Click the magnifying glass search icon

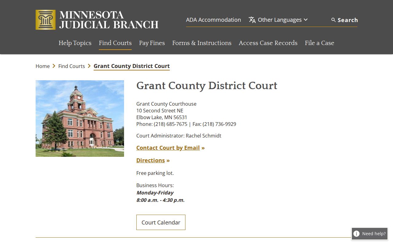333,20
